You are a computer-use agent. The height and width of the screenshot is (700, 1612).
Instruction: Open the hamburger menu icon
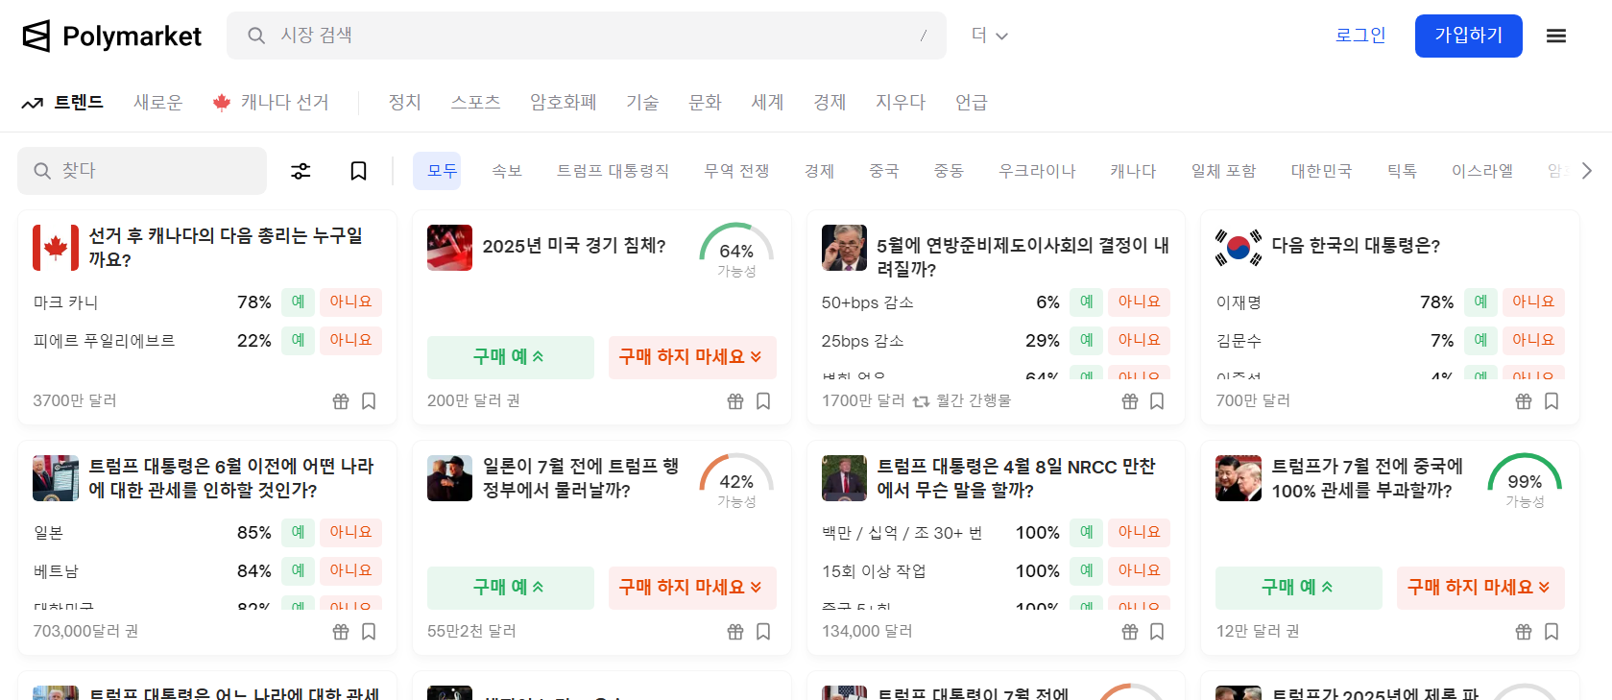[x=1556, y=36]
